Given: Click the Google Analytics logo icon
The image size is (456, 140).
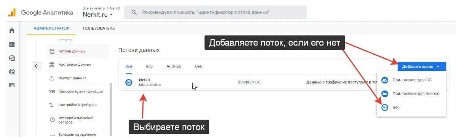Looking at the screenshot, I should [12, 13].
